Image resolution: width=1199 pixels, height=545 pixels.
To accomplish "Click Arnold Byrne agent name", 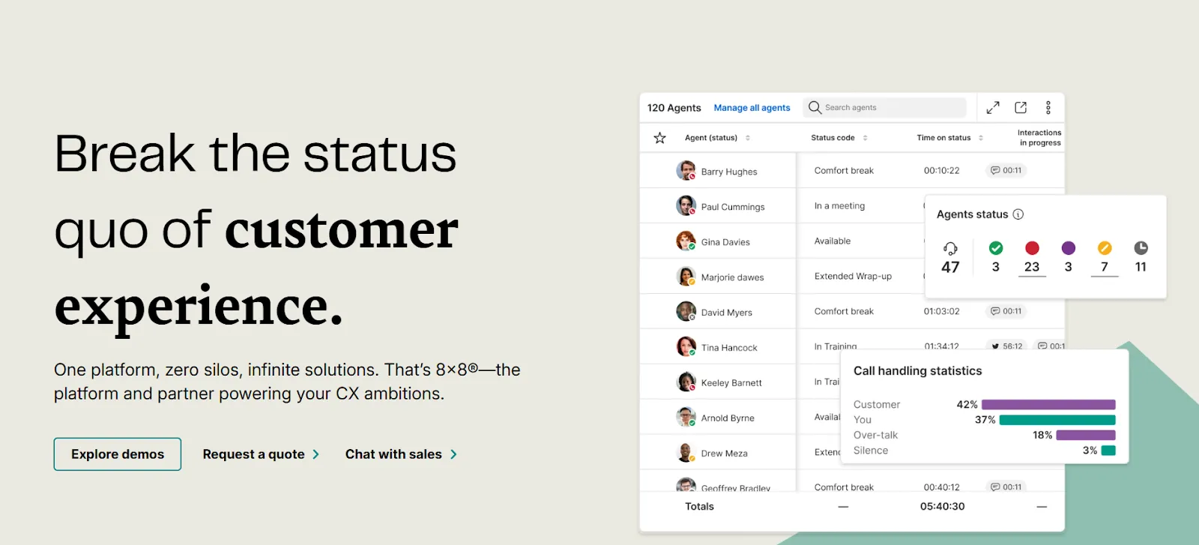I will click(x=728, y=418).
